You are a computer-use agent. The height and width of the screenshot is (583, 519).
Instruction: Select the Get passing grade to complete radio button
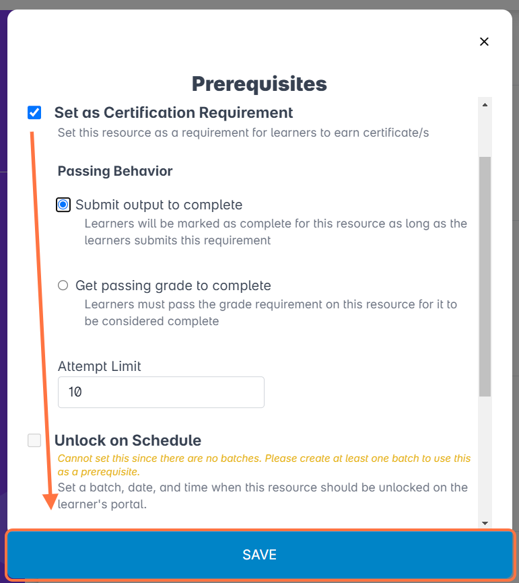[x=63, y=285]
